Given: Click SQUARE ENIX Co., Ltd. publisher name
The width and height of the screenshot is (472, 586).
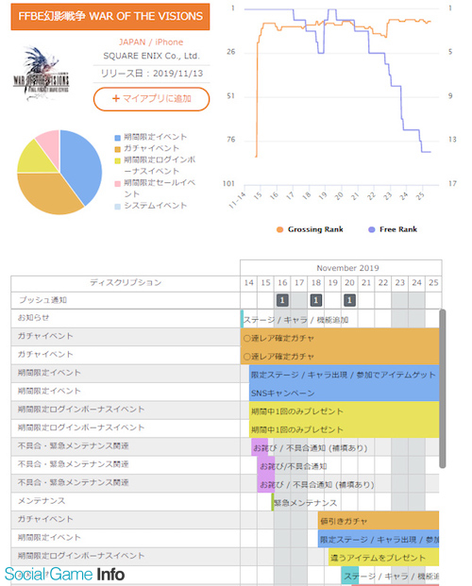Looking at the screenshot, I should point(151,56).
